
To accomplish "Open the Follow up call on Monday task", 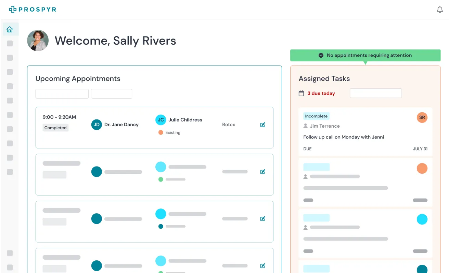I will coord(344,137).
